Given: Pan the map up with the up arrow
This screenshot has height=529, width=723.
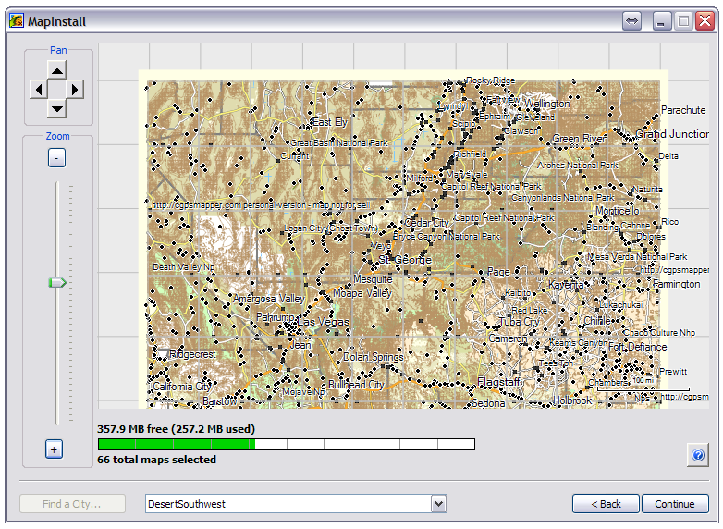Looking at the screenshot, I should coord(57,70).
